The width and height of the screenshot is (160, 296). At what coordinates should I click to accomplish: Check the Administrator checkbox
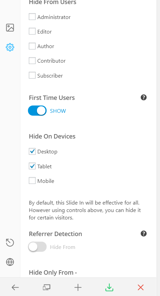32,17
